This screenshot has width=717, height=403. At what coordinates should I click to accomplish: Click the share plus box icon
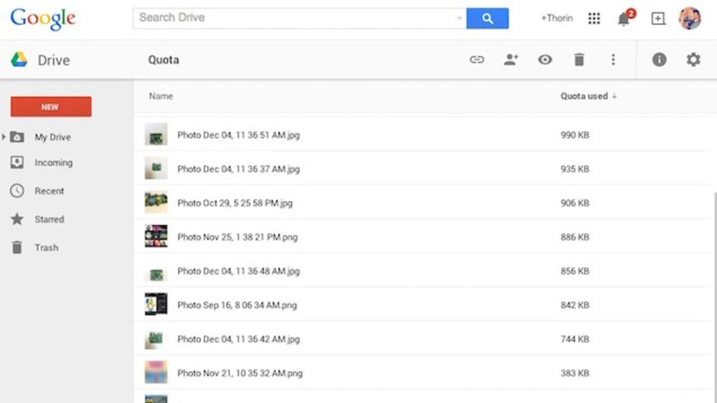tap(658, 18)
